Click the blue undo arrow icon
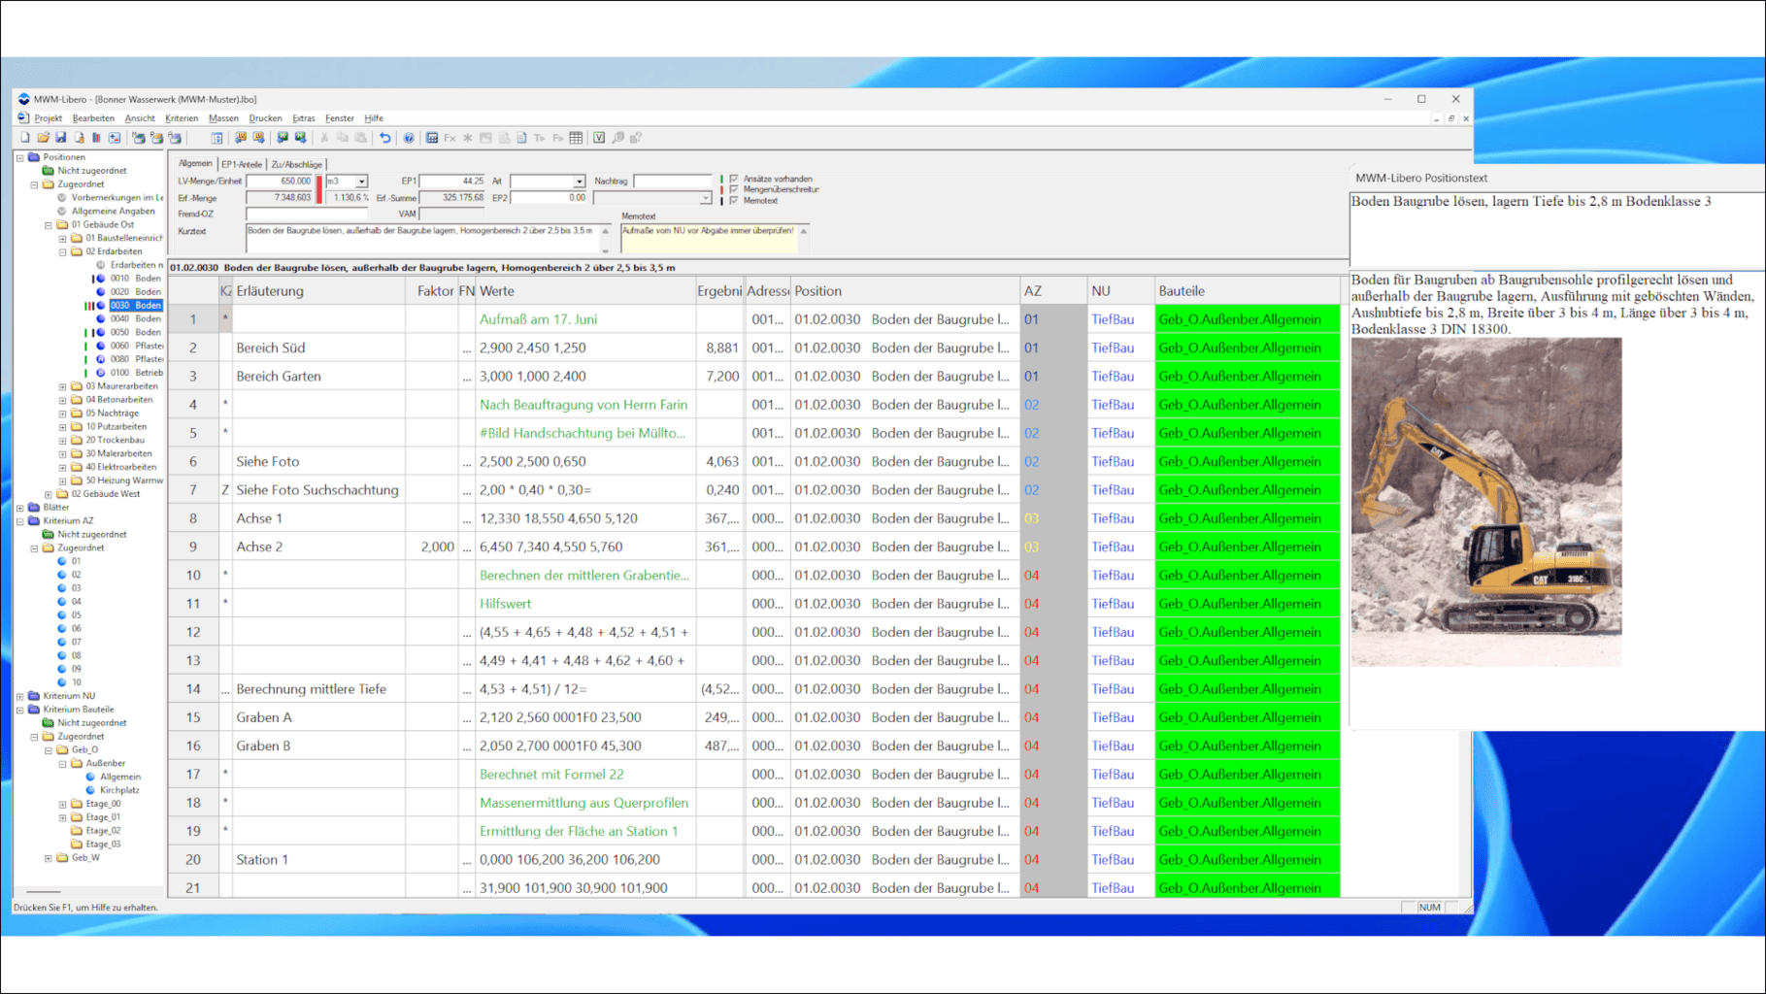 click(385, 138)
